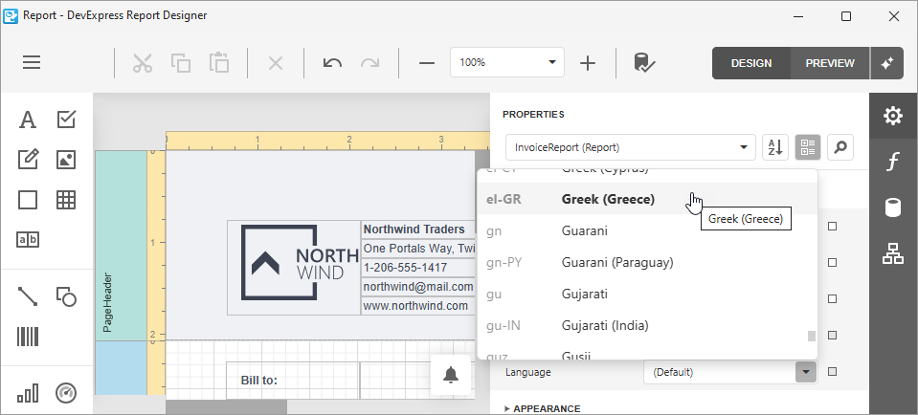Select the Chart tool
Screen dimensions: 918x415
pyautogui.click(x=28, y=393)
